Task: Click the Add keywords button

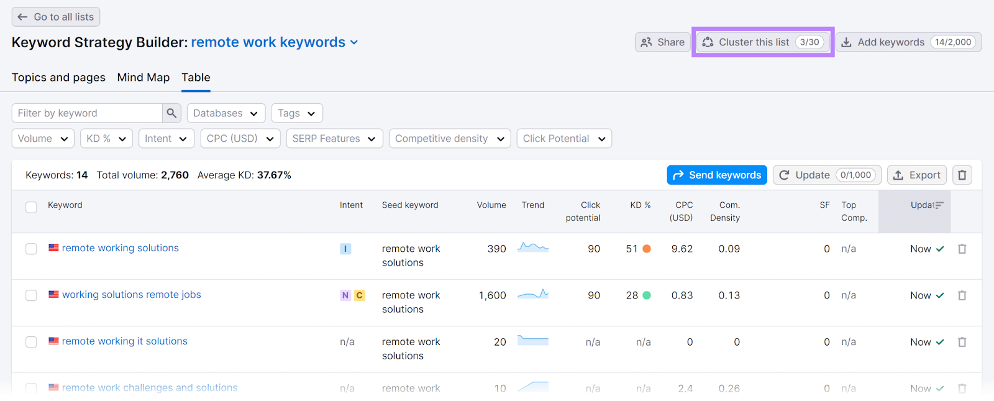Action: click(x=908, y=42)
